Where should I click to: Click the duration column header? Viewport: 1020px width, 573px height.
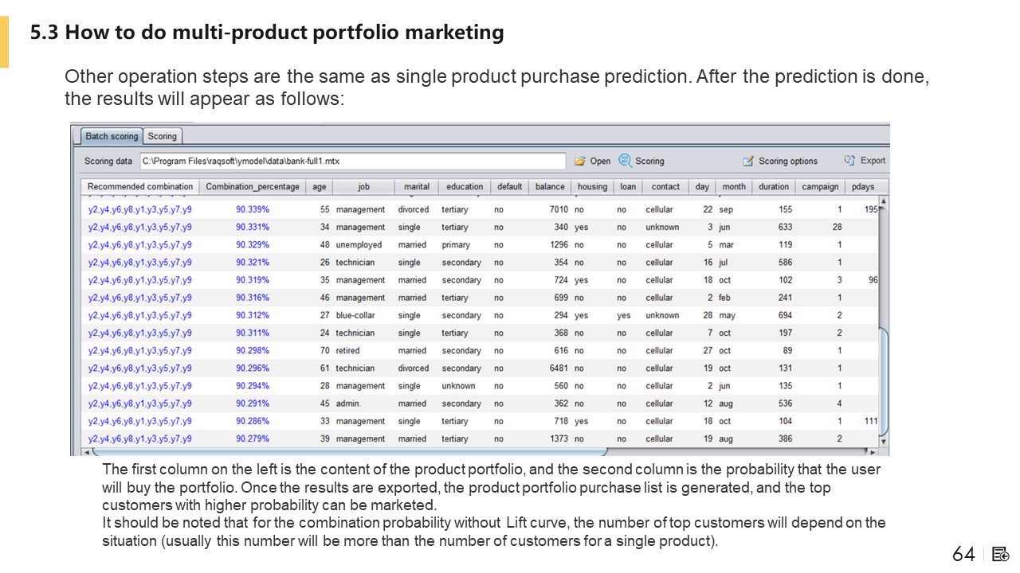click(774, 187)
